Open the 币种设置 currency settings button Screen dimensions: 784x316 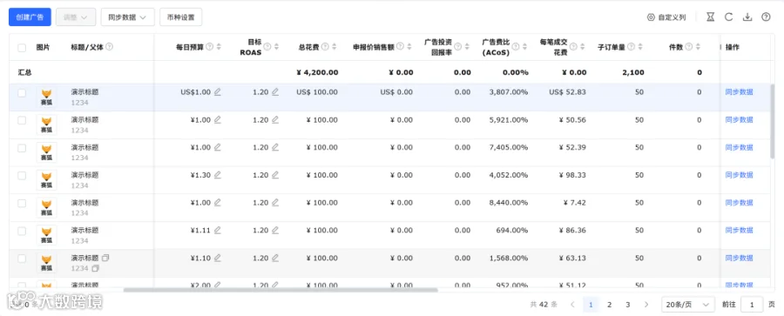tap(181, 17)
